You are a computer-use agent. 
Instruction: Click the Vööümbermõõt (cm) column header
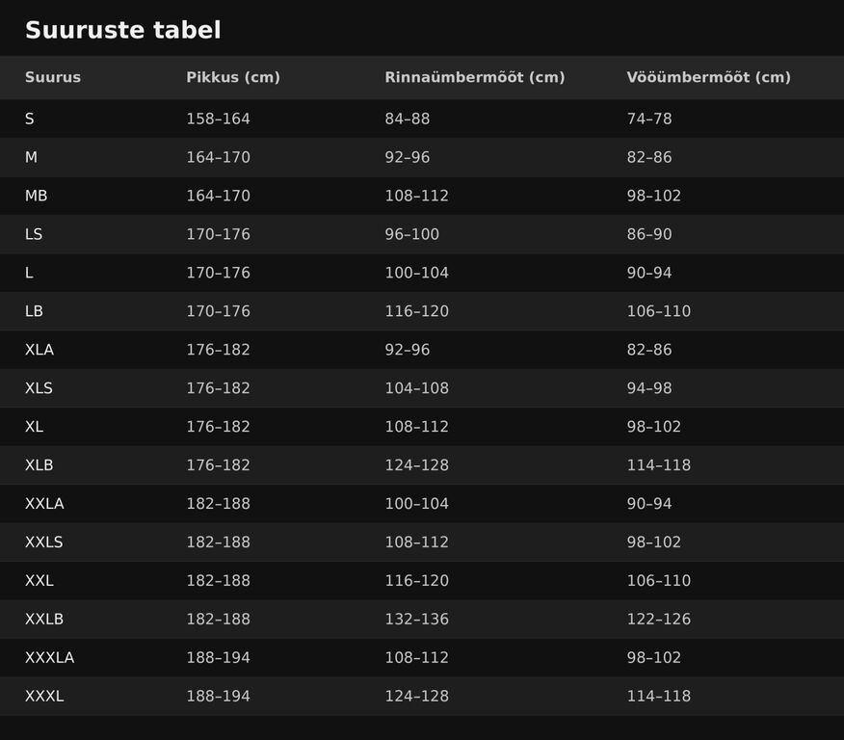click(708, 77)
